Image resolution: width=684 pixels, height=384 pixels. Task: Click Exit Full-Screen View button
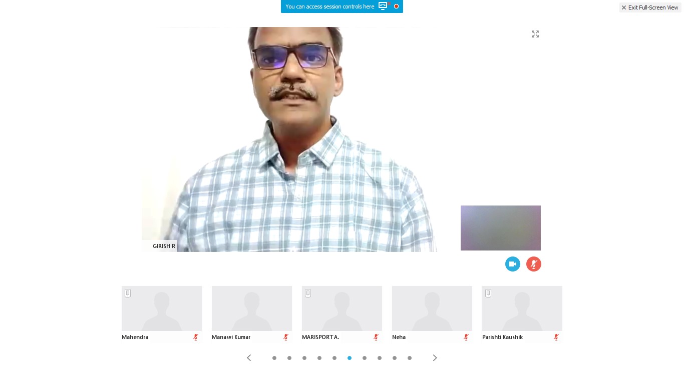[650, 7]
